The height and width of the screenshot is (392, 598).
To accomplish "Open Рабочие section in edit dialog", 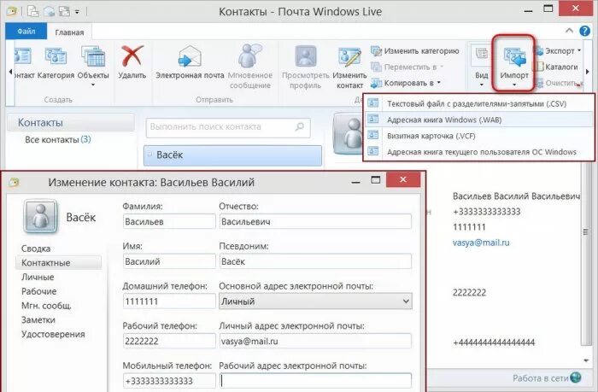I will point(39,291).
